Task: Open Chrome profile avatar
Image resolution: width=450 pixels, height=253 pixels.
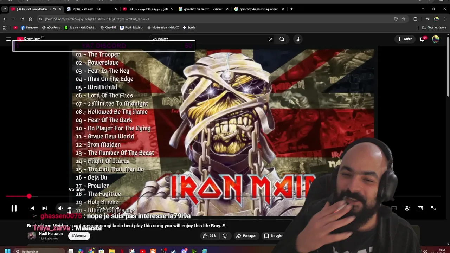Action: point(436,19)
